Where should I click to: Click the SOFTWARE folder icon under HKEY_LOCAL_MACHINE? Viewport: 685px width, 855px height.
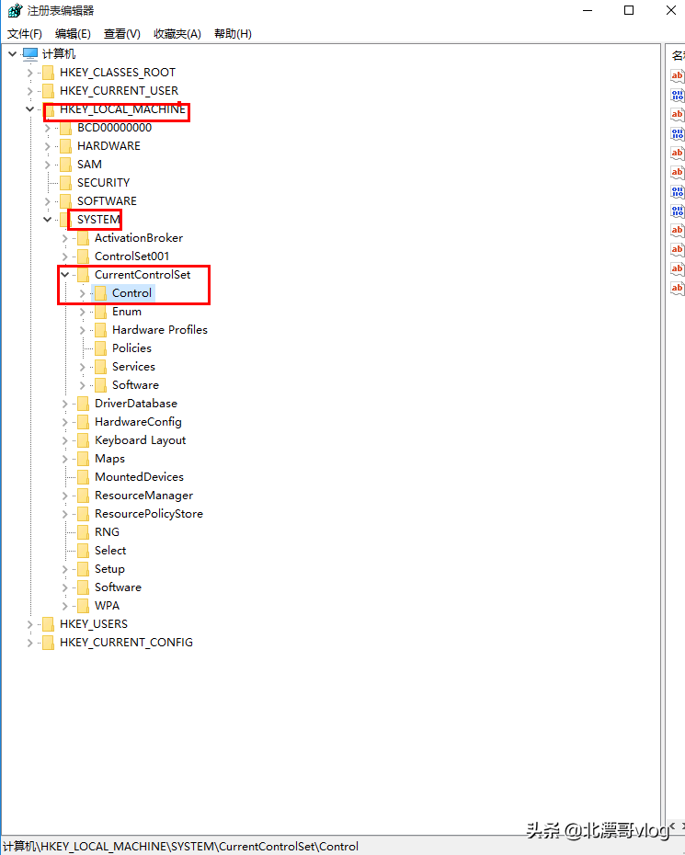pos(66,201)
